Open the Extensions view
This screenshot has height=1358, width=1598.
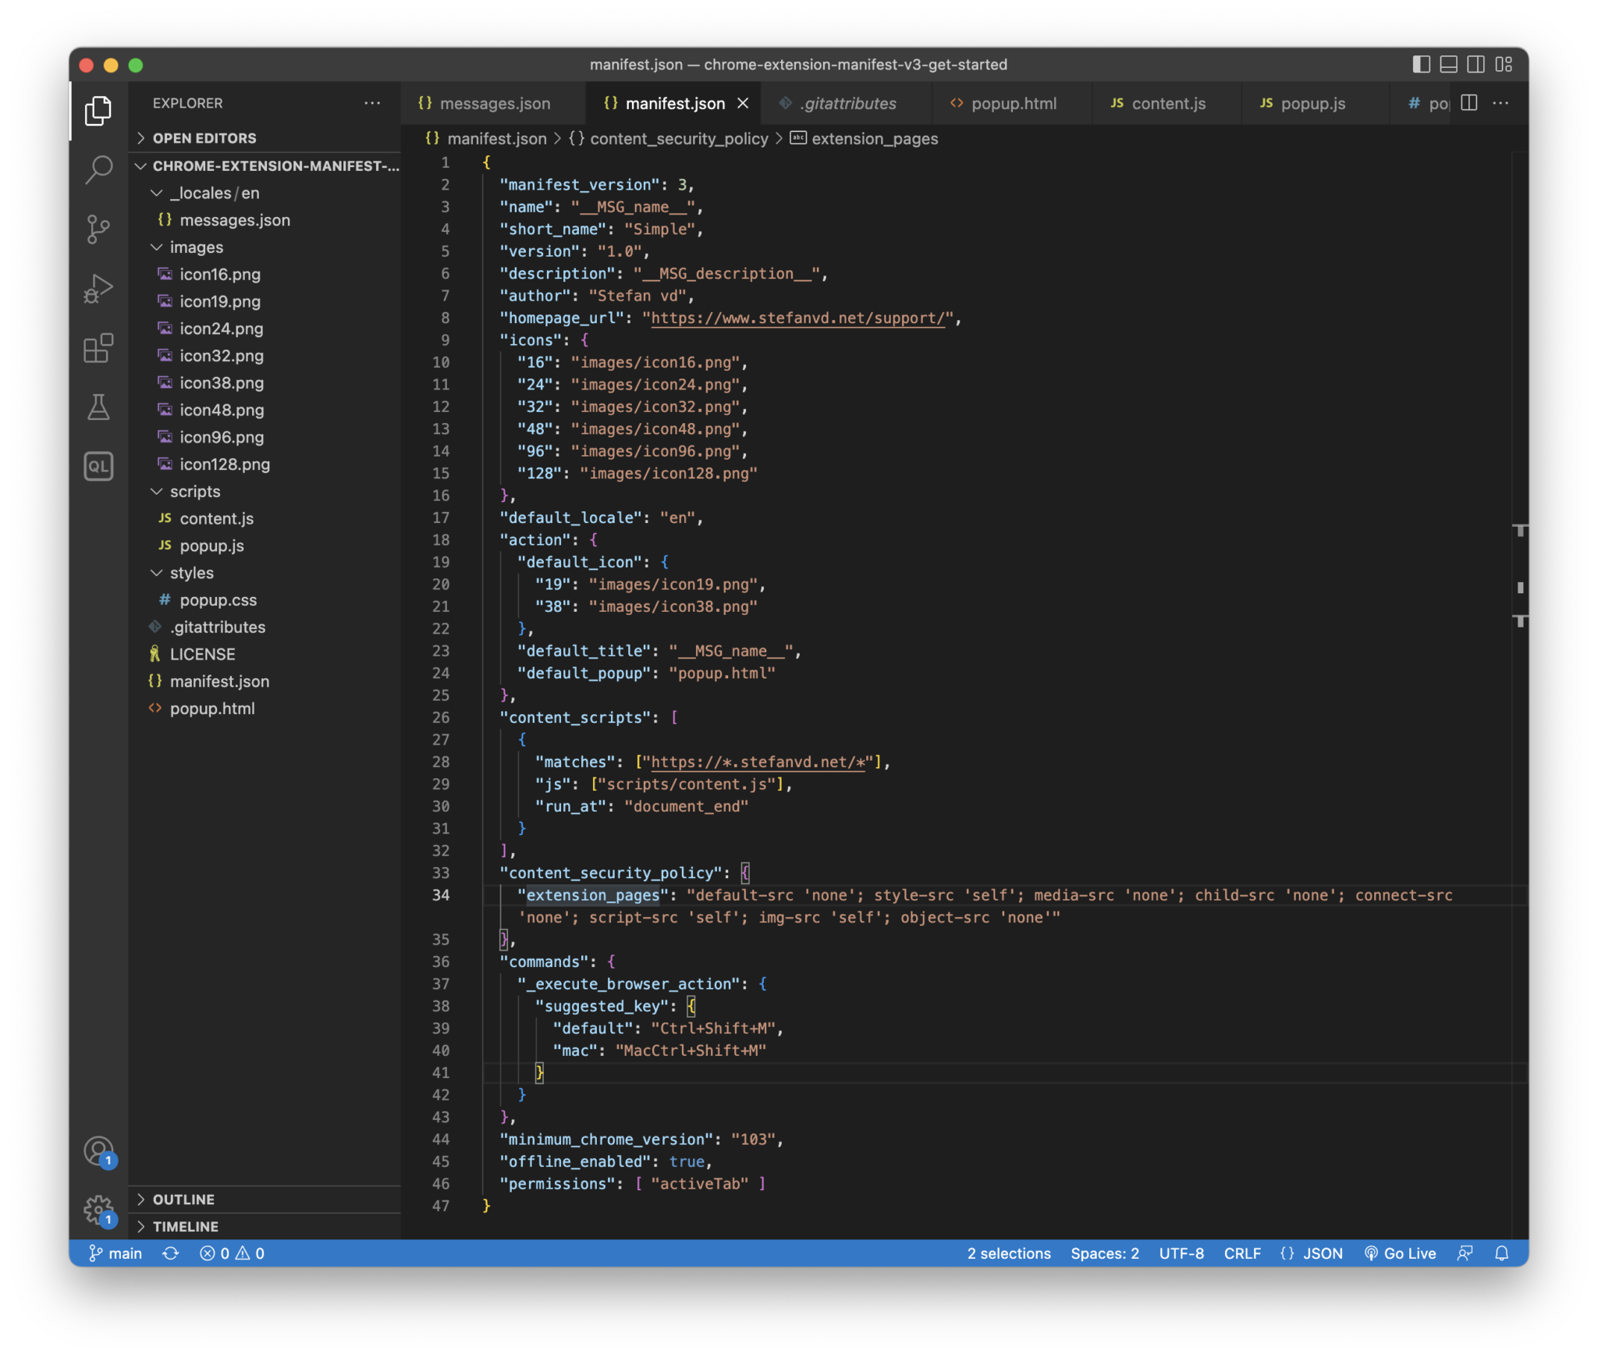click(x=98, y=348)
